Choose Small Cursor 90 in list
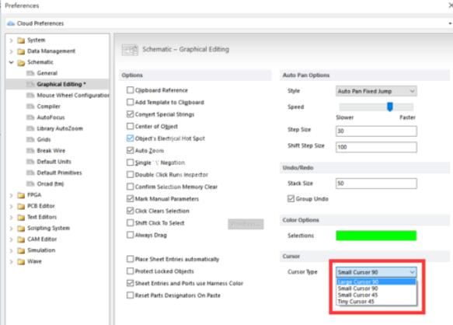453x325 pixels. [x=376, y=288]
